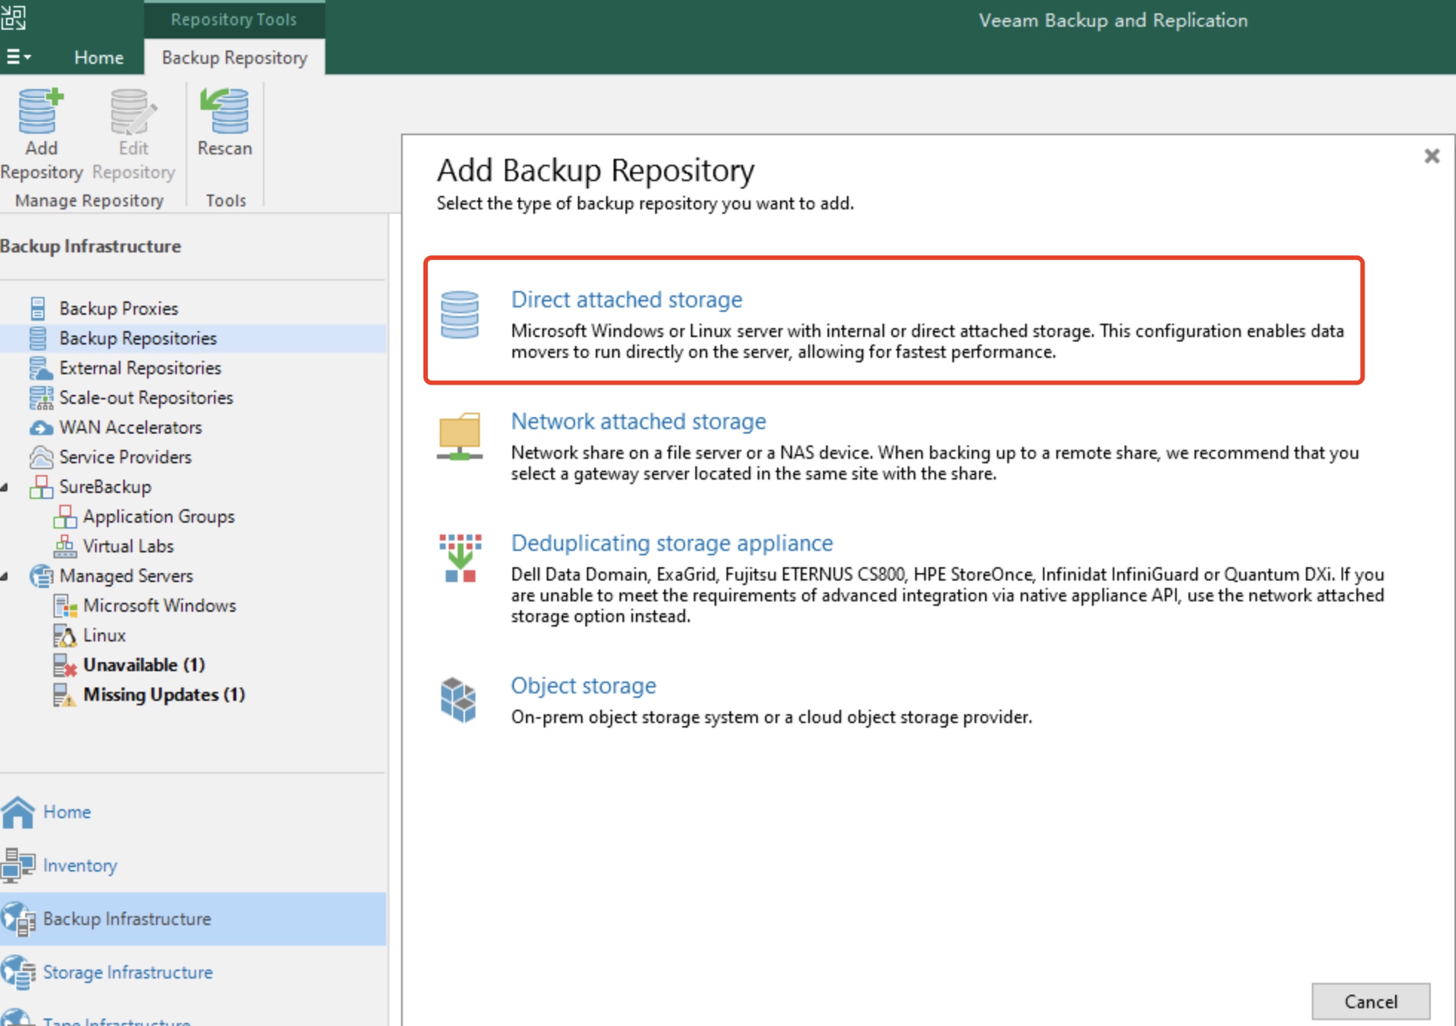Click the Linux penguin icon
The height and width of the screenshot is (1026, 1456).
pyautogui.click(x=65, y=635)
